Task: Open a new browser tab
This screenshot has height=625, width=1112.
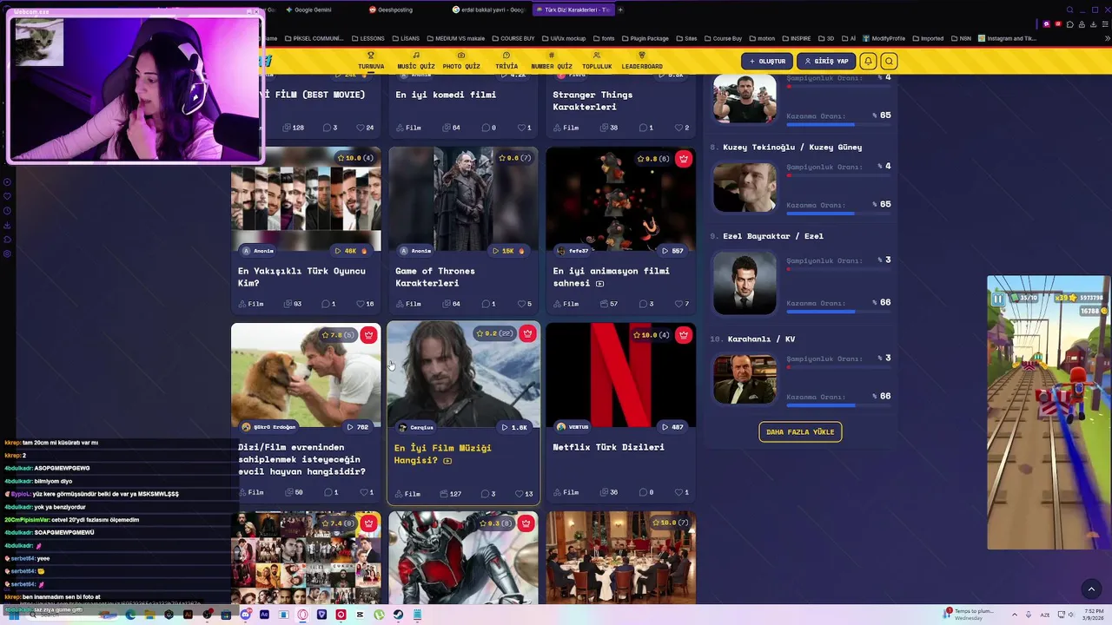Action: click(x=620, y=10)
